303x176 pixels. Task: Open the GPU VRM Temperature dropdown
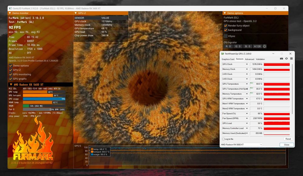coord(247,99)
